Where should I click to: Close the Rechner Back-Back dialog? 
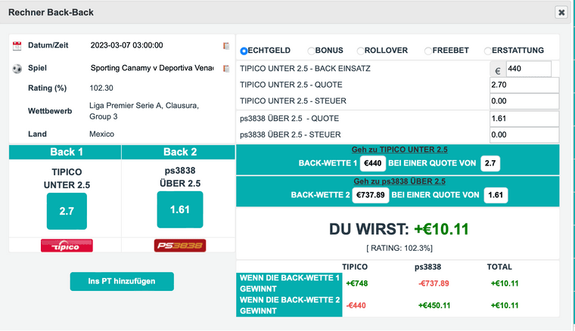coord(561,12)
